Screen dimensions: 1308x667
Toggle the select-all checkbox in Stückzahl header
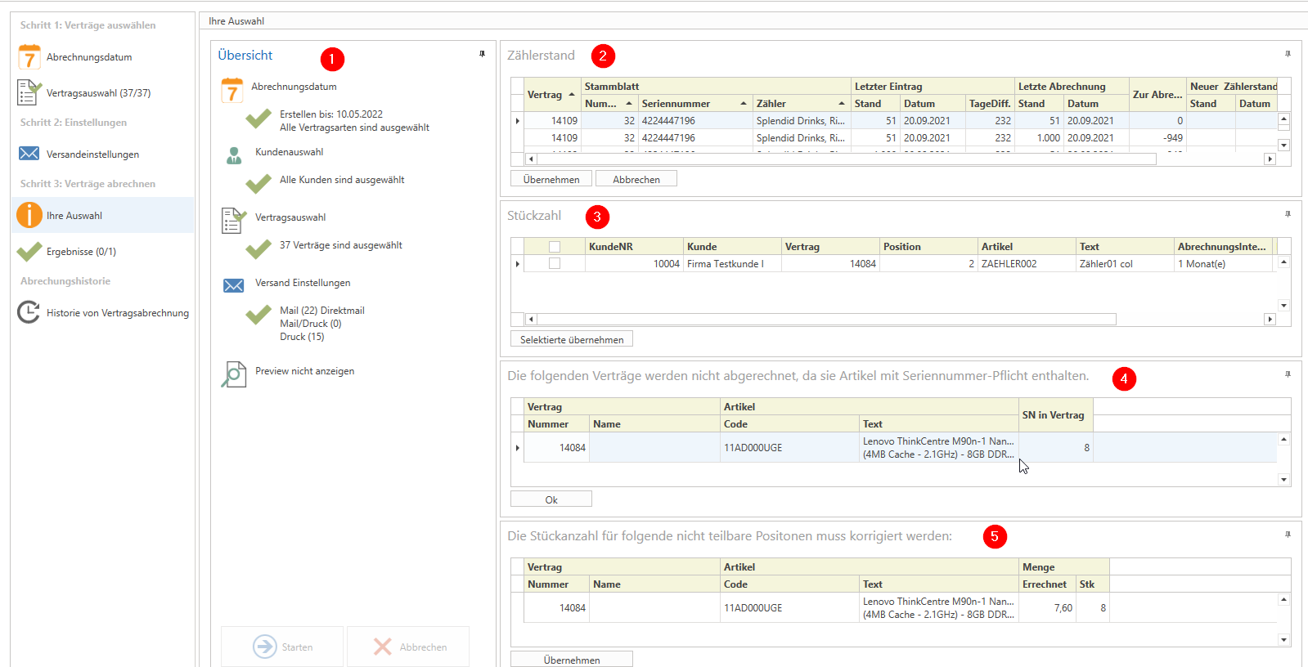click(x=555, y=246)
